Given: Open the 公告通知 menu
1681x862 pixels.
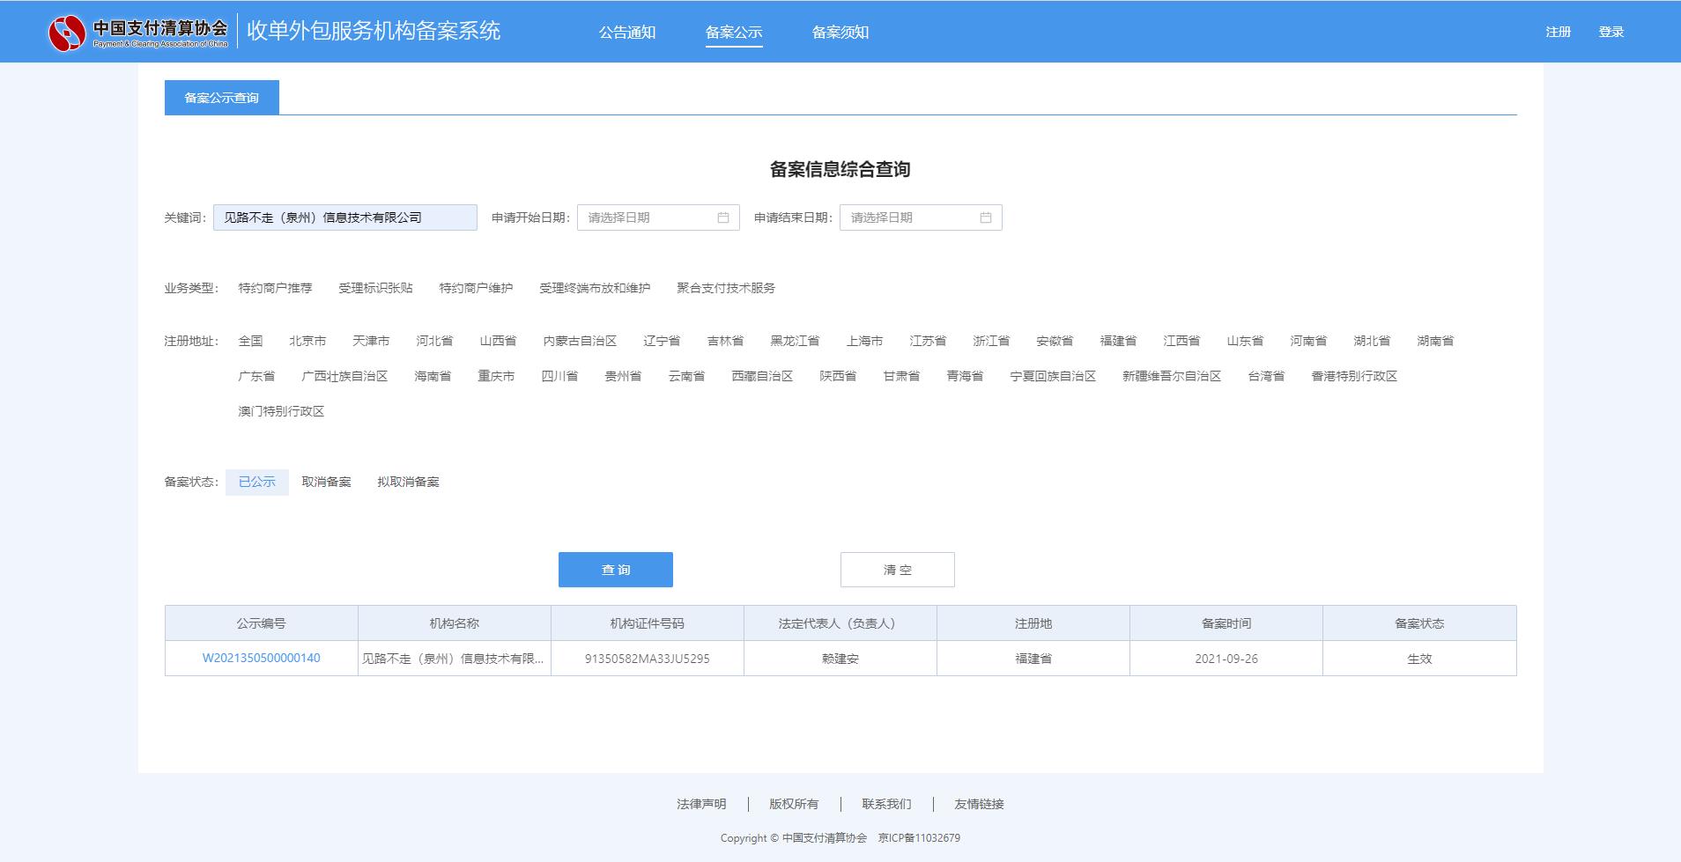Looking at the screenshot, I should [627, 33].
